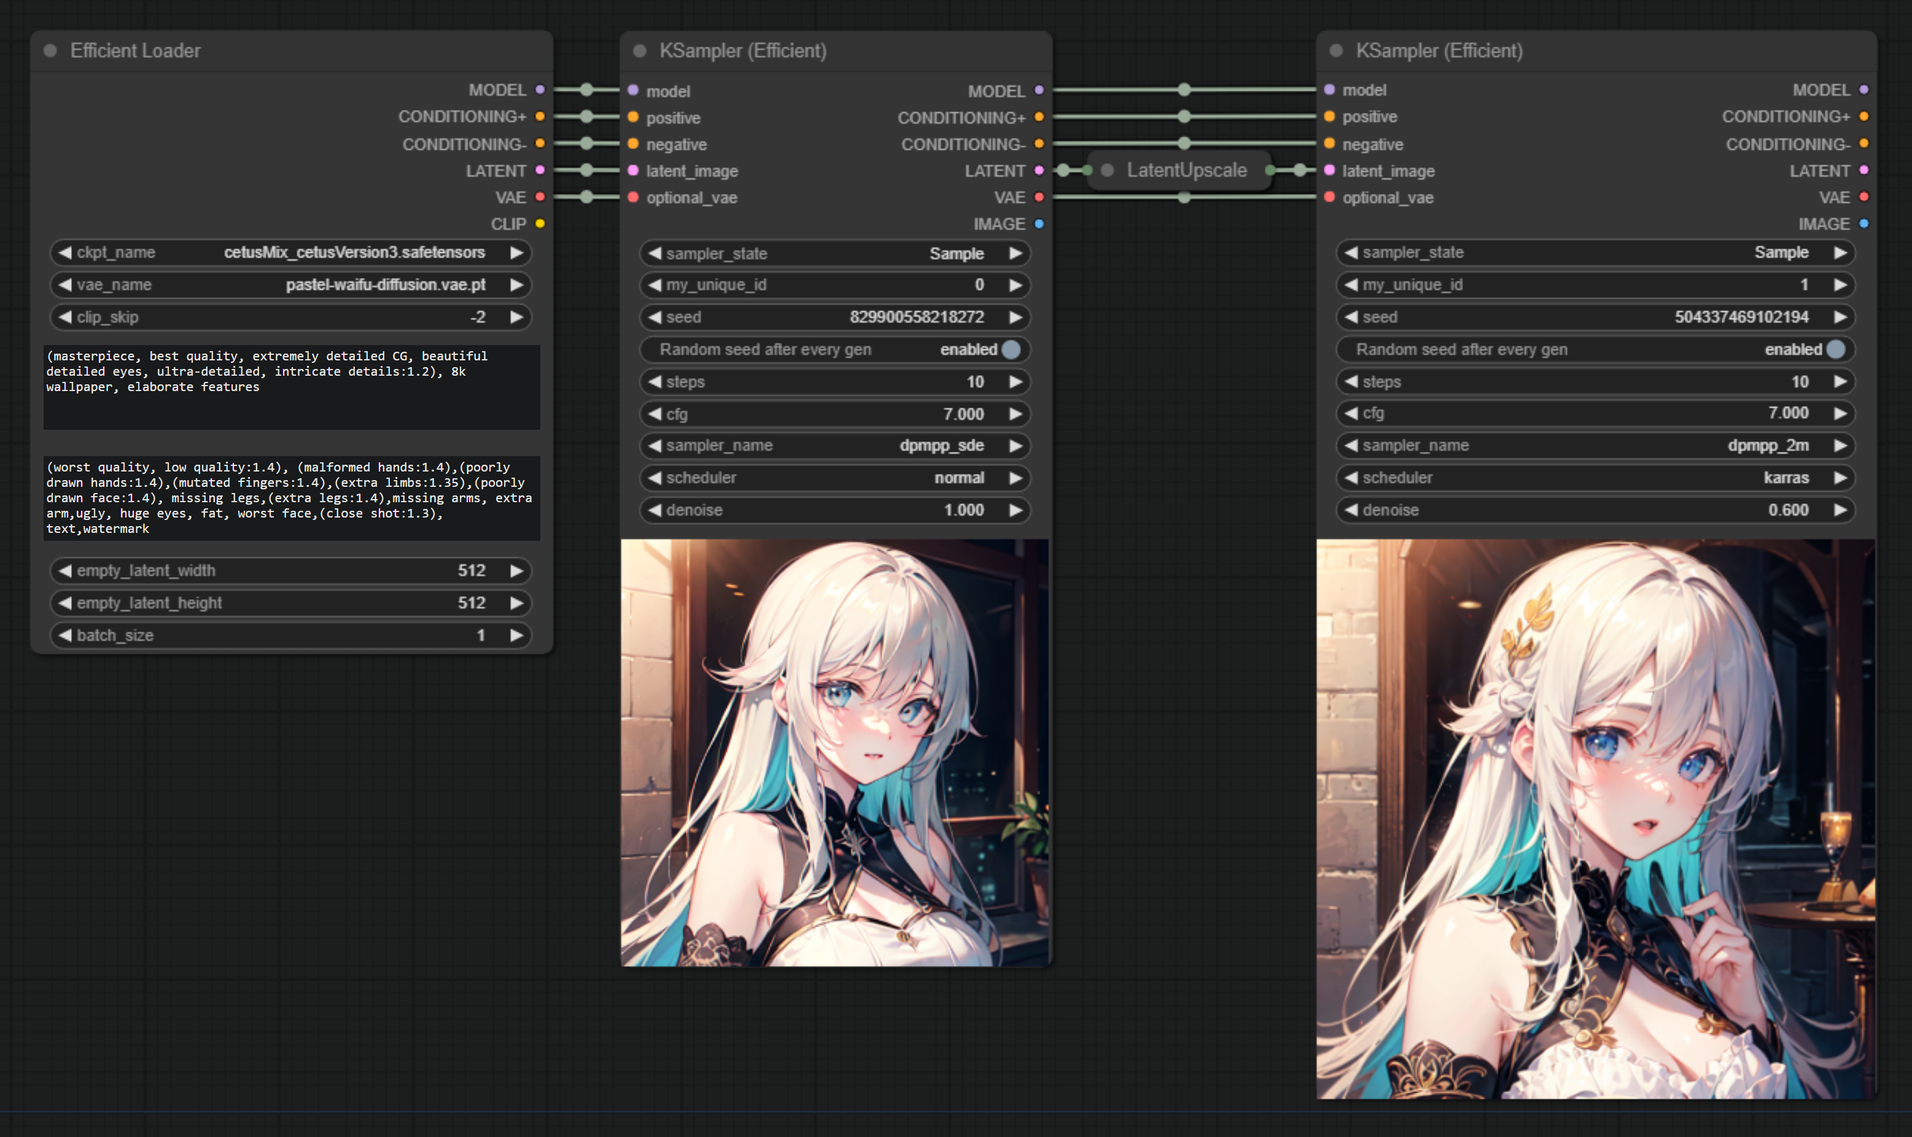Click the optional_vae input port of the middle KSampler
1912x1137 pixels.
tap(633, 198)
